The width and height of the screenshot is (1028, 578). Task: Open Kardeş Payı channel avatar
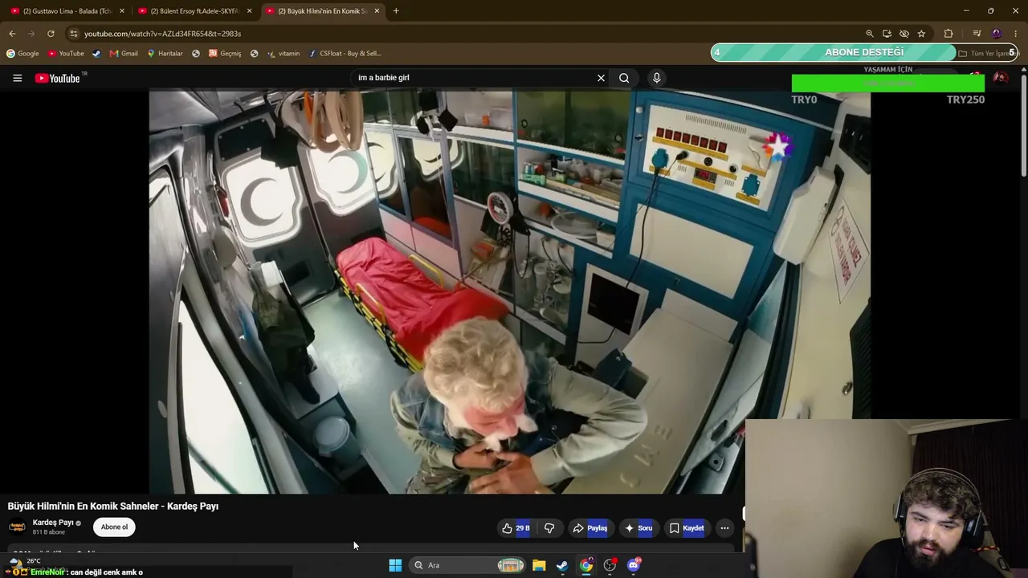click(17, 527)
